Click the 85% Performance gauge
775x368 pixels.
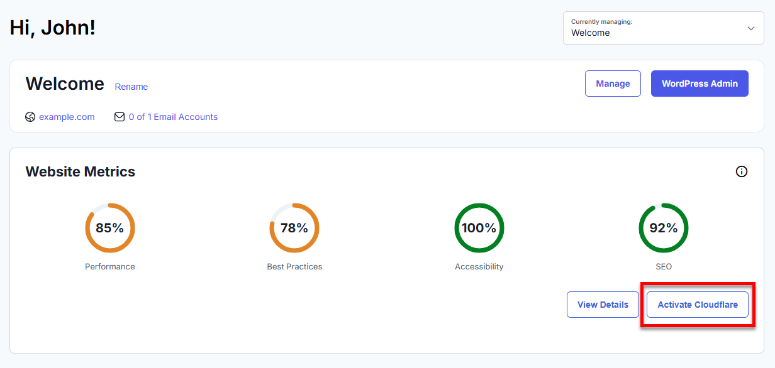(x=110, y=228)
